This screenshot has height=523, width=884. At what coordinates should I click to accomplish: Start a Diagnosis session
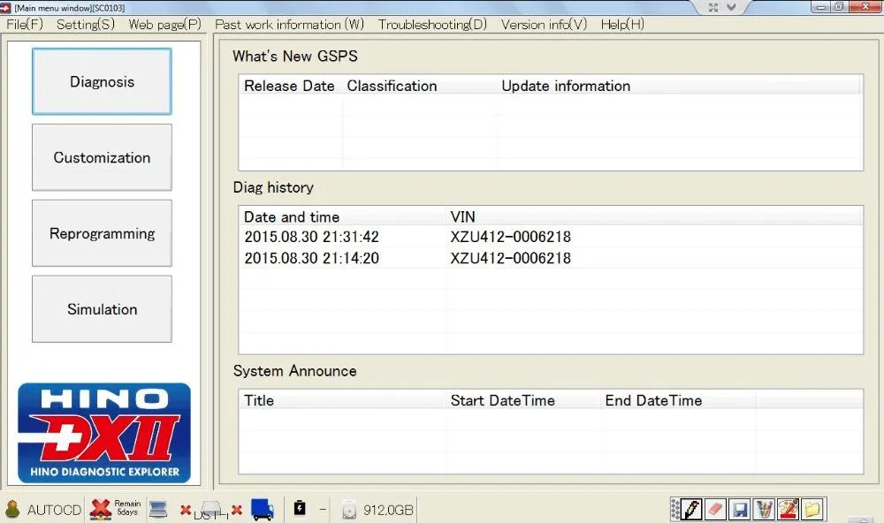pos(101,81)
